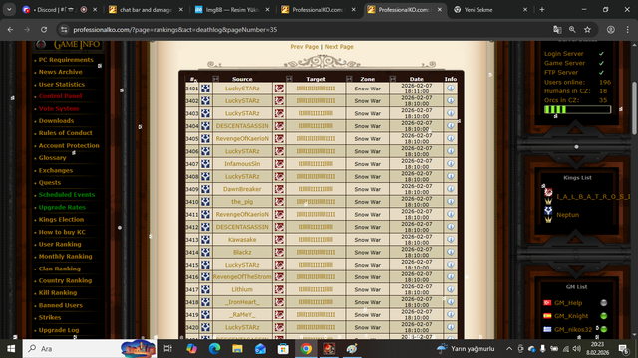Open a new browser tab

[542, 9]
